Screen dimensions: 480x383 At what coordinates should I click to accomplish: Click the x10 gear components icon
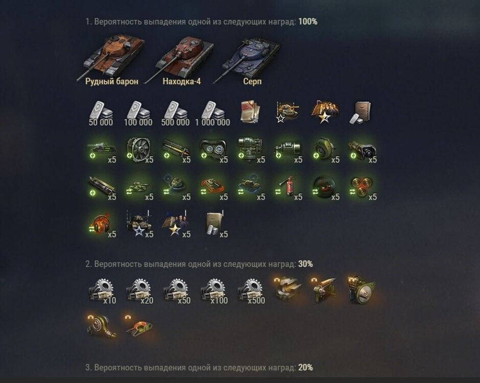pos(102,292)
